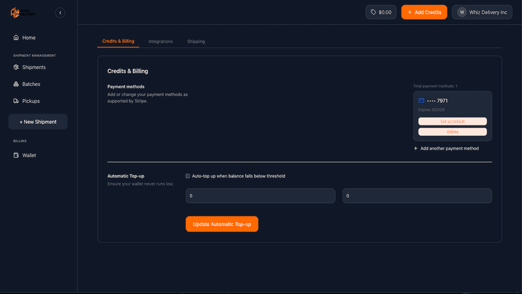Delete the card ending in 7971
This screenshot has width=522, height=294.
click(453, 132)
